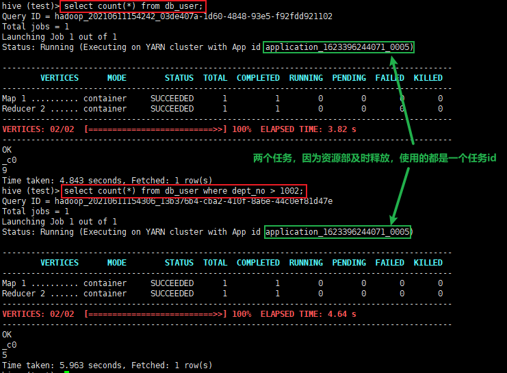Click the Query ID beginning hadoop_20210611154242
Image resolution: width=507 pixels, height=373 pixels.
tap(194, 16)
